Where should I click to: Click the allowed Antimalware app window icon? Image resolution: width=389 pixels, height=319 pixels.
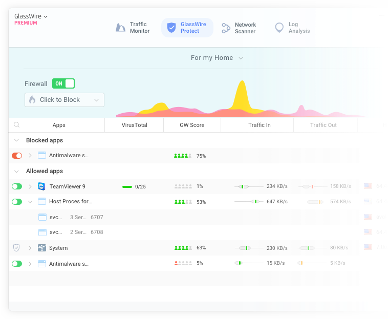41,264
